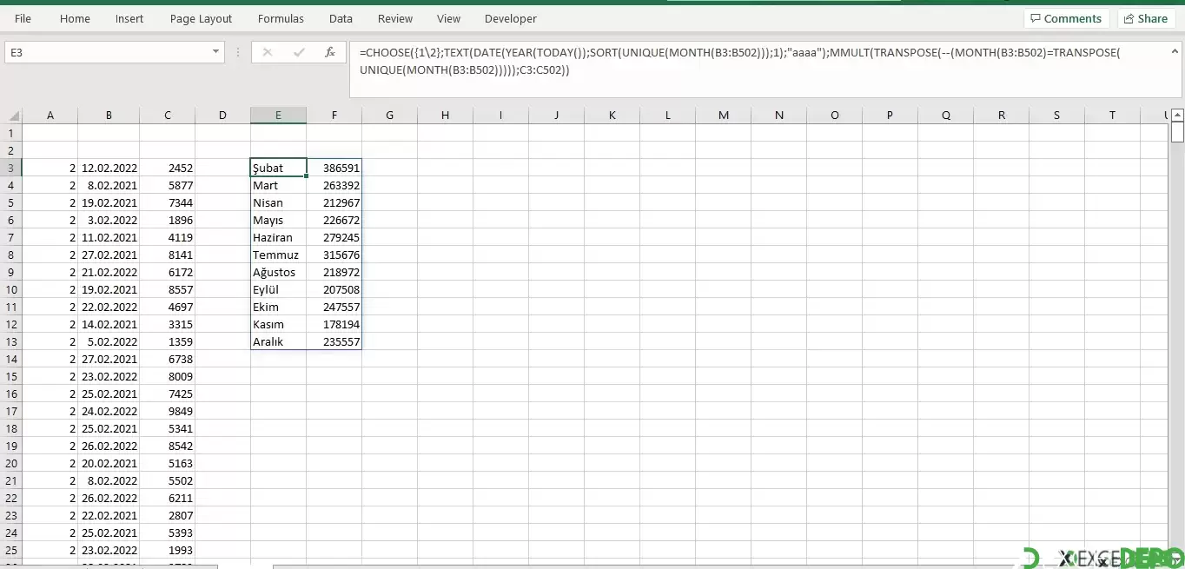
Task: Select column B header
Action: [x=109, y=116]
